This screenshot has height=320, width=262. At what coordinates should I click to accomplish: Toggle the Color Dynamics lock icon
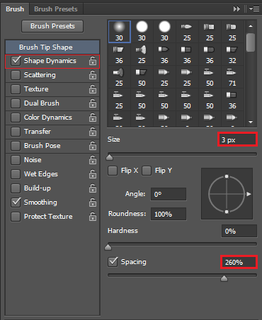coord(93,118)
